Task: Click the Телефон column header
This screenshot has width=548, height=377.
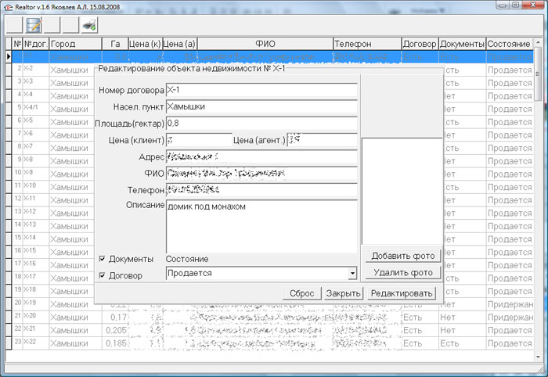Action: tap(367, 44)
